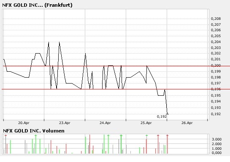Click the 0,202 price axis label
Screen dimensions: 230x162
pyautogui.click(x=216, y=53)
